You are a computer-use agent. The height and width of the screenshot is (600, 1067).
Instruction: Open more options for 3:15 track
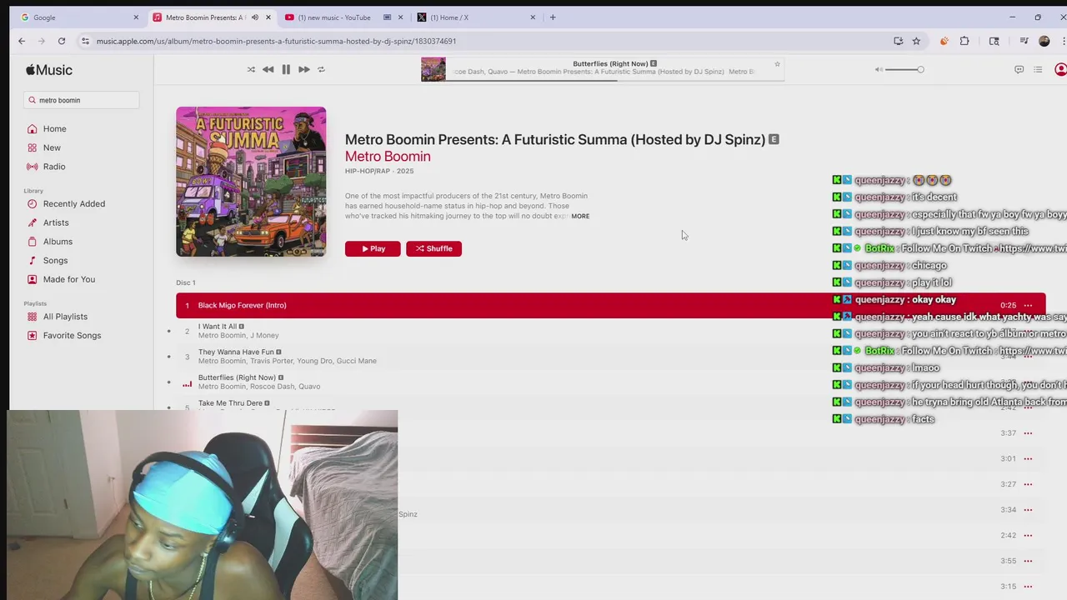[x=1028, y=587]
